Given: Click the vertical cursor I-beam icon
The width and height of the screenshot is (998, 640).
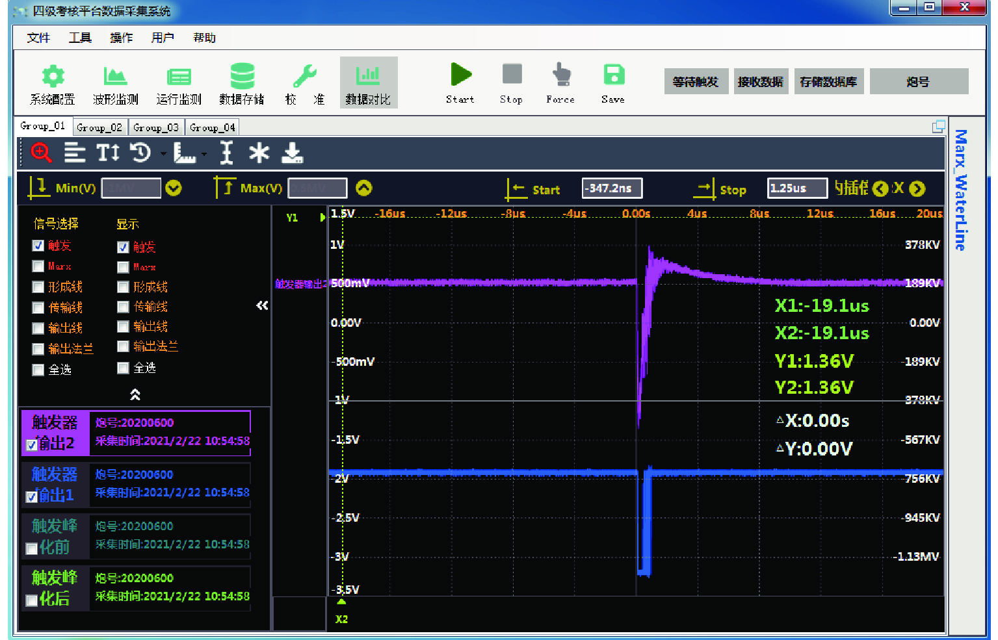Looking at the screenshot, I should (x=226, y=153).
